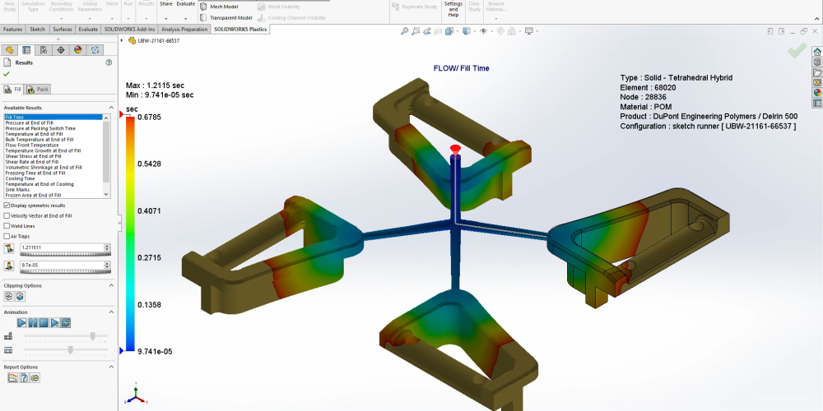
Task: Switch to the Pack results tab
Action: 38,89
